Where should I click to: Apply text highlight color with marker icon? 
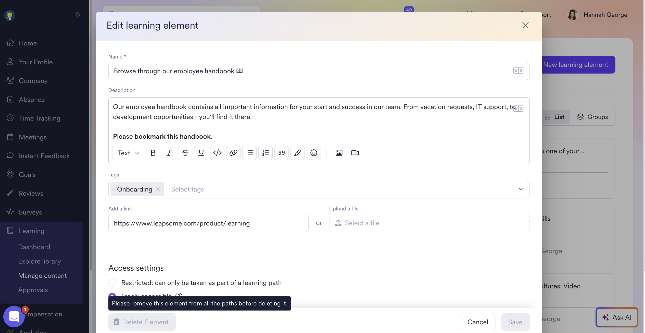pyautogui.click(x=298, y=153)
